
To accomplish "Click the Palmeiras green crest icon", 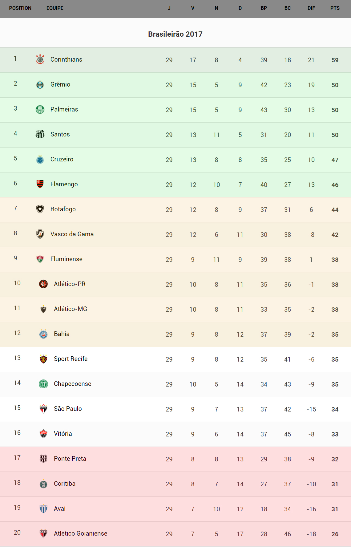I will click(x=40, y=109).
